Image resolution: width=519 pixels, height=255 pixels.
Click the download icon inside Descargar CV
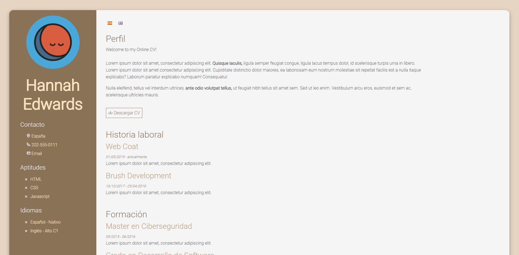click(110, 112)
